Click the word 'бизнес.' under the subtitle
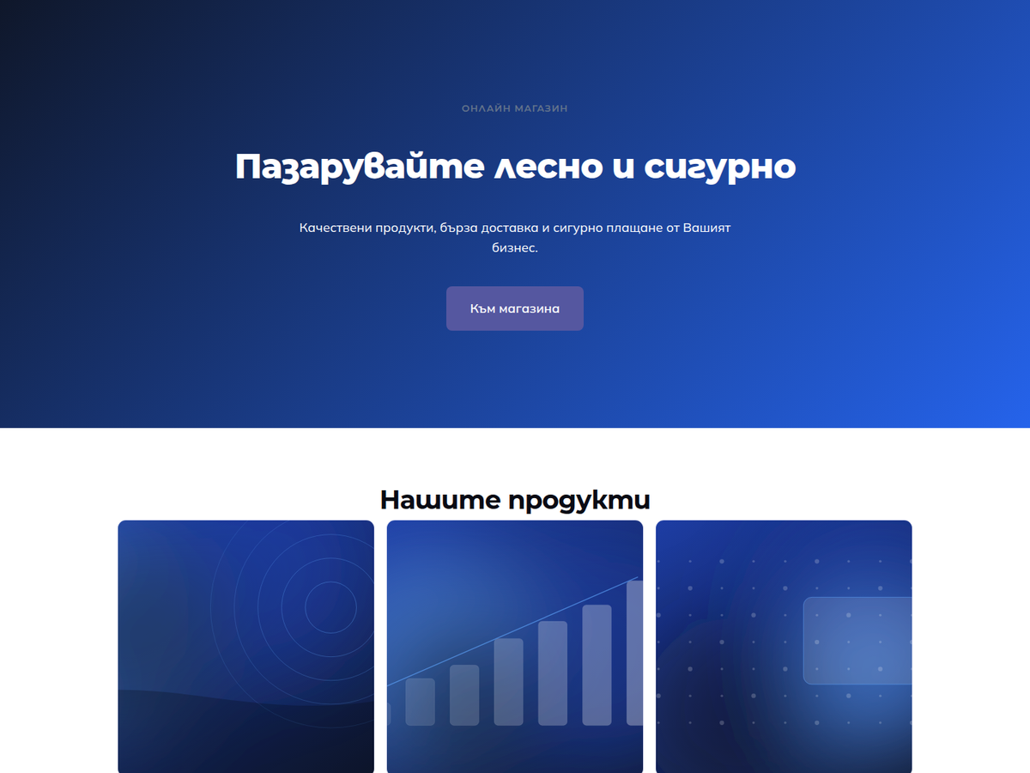1030x773 pixels. tap(515, 248)
